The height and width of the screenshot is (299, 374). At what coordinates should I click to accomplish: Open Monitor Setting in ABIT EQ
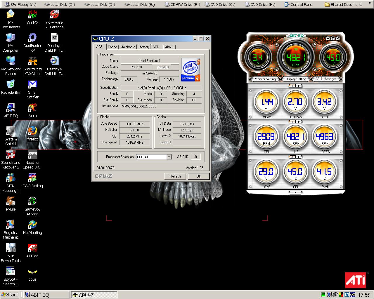coord(265,79)
